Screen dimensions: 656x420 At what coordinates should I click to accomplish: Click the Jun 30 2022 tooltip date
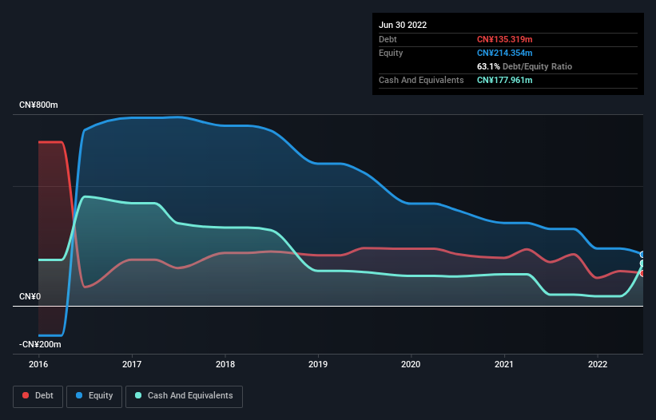(x=403, y=25)
